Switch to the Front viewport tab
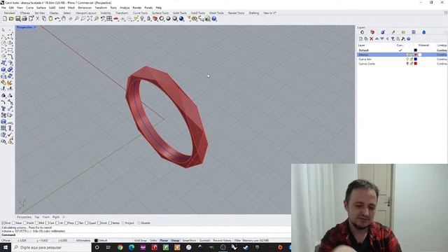Screen dimensions: 448x252 [x=45, y=217]
